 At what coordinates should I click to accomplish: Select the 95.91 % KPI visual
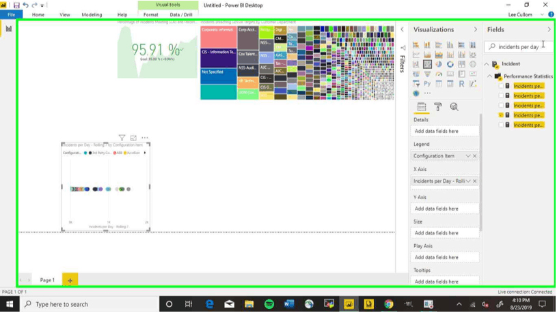(157, 51)
